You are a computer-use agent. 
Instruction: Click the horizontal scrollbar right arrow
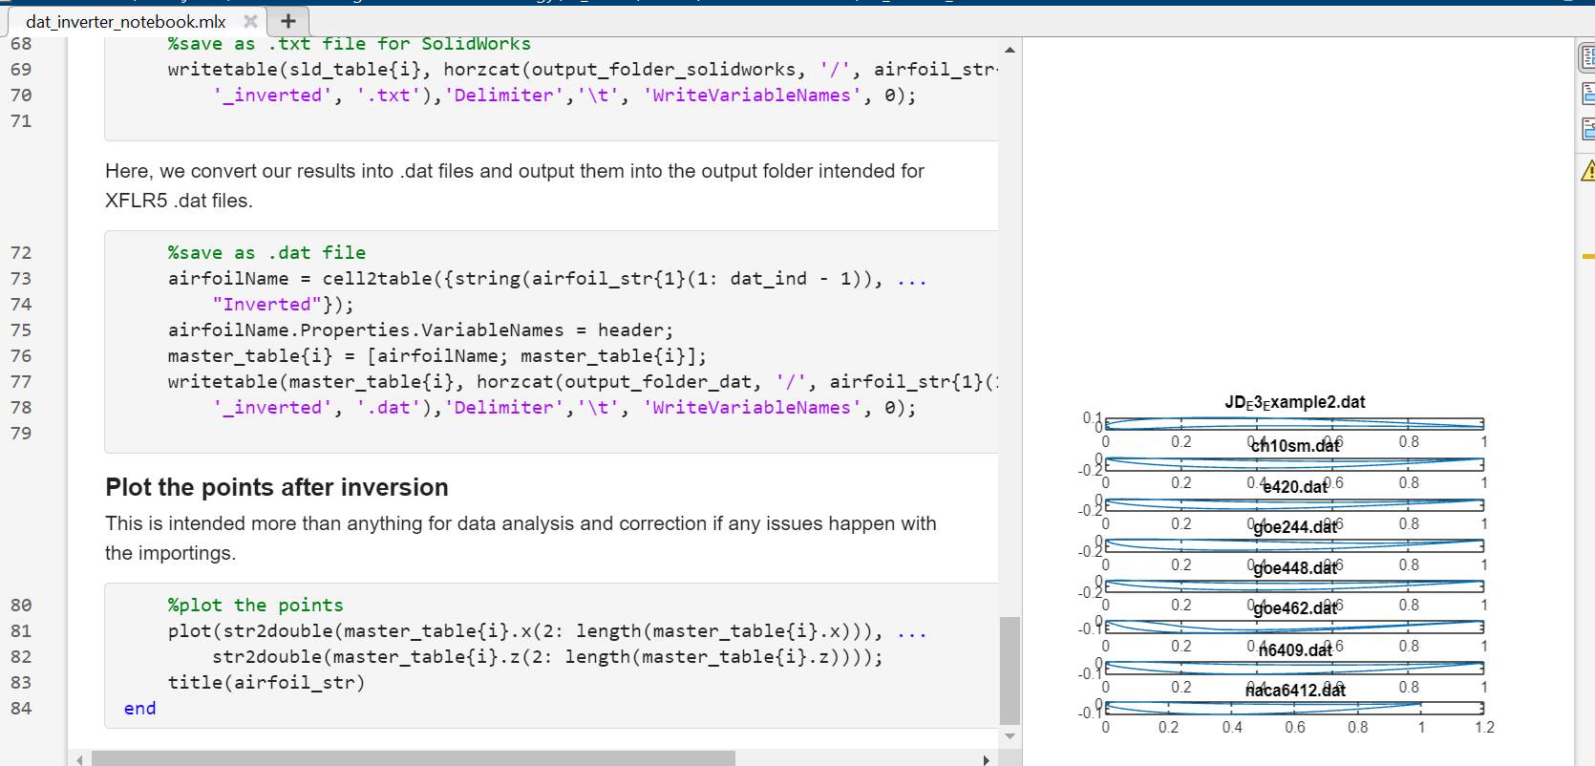(x=987, y=759)
